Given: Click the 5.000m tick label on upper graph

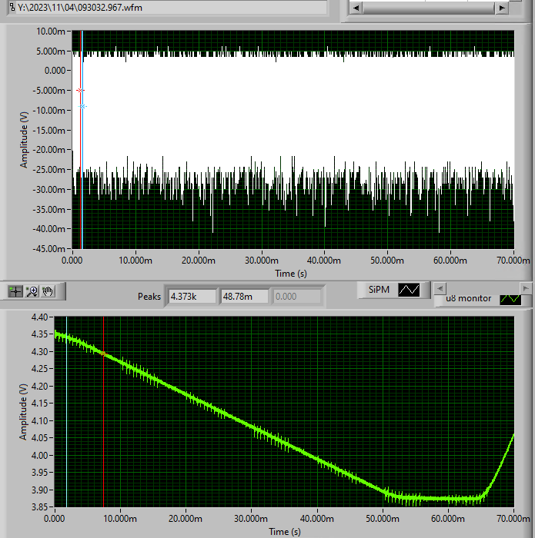Looking at the screenshot, I should pos(51,51).
